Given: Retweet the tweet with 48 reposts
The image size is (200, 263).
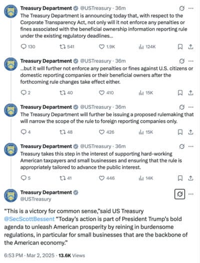Looking at the screenshot, I should pos(66,132).
